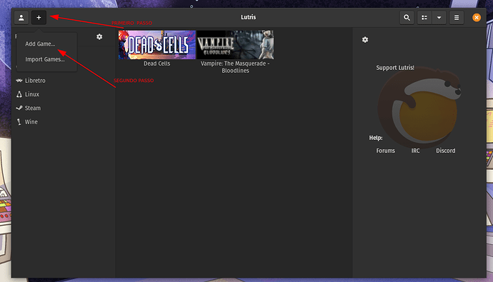The height and width of the screenshot is (282, 493).
Task: Click the Support Lutris! link
Action: tap(395, 68)
